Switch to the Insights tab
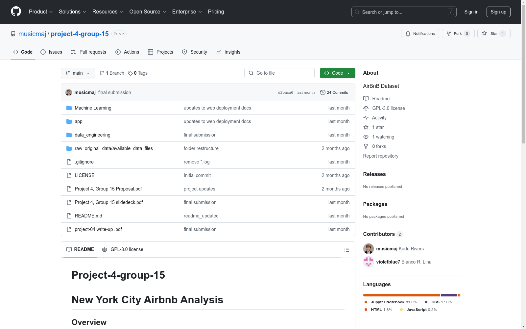This screenshot has height=329, width=526. 228,52
